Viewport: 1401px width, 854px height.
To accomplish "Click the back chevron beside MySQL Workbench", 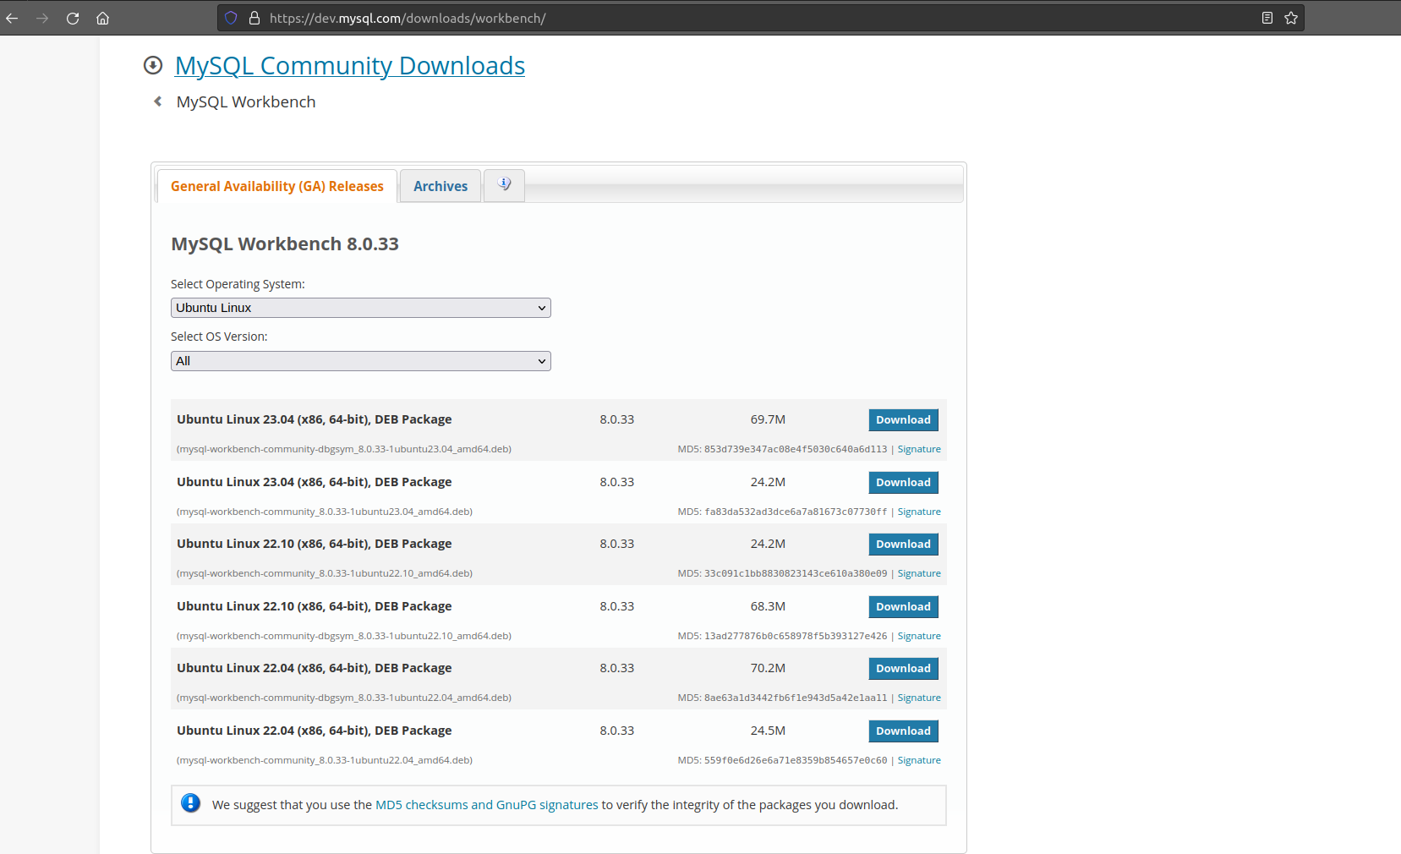I will click(x=157, y=101).
